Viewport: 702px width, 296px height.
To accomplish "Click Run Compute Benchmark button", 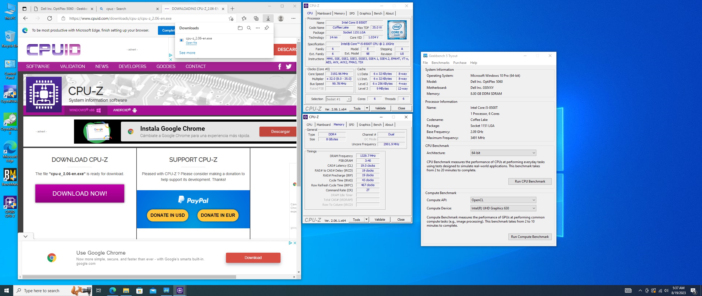I will tap(530, 237).
